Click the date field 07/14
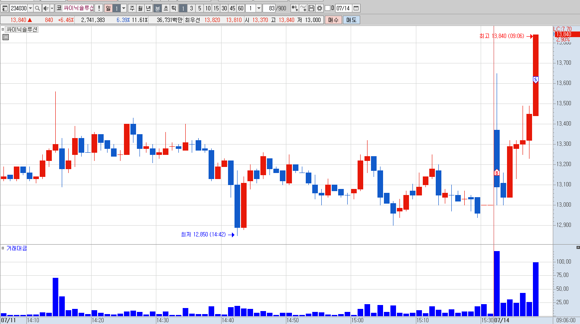The height and width of the screenshot is (324, 580). 344,8
